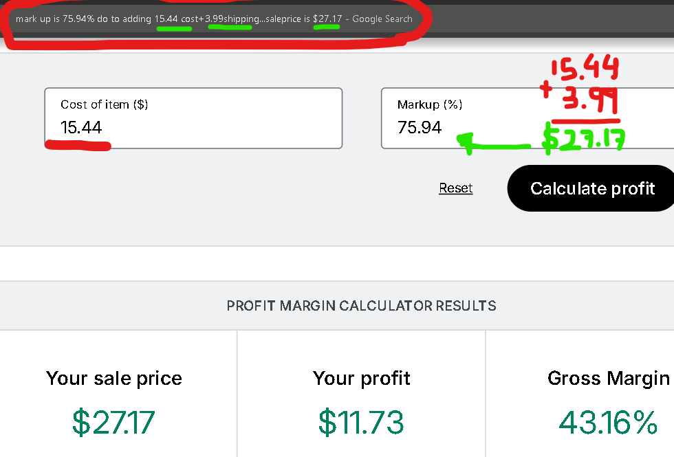This screenshot has height=457, width=674.
Task: Select the 43.16% gross margin result
Action: pos(608,422)
